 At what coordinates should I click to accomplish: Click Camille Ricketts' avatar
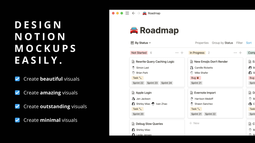[x=192, y=68]
